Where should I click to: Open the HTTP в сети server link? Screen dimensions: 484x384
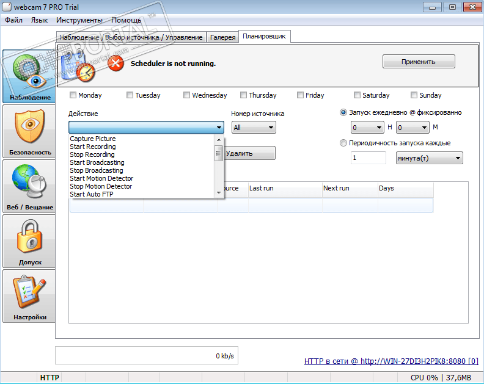pyautogui.click(x=391, y=361)
